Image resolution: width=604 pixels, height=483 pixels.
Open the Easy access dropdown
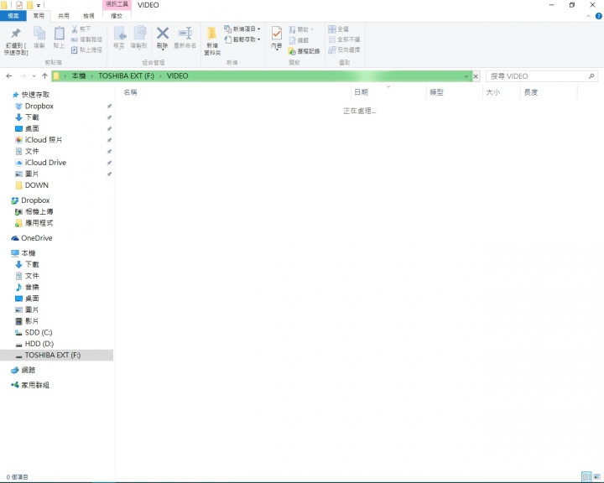[242, 39]
